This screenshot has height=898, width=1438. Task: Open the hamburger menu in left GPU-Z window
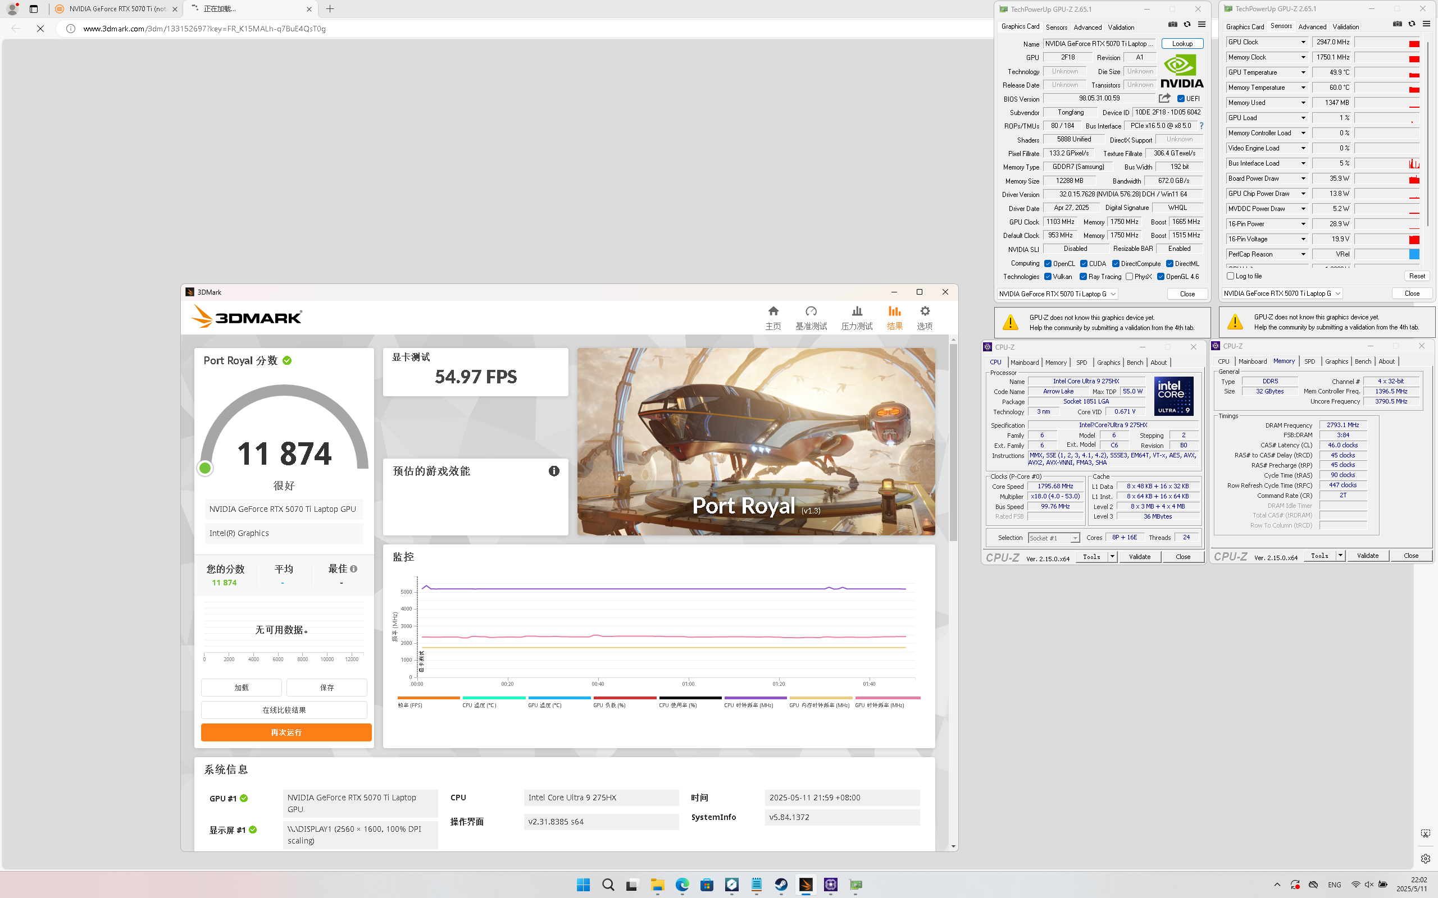coord(1202,24)
